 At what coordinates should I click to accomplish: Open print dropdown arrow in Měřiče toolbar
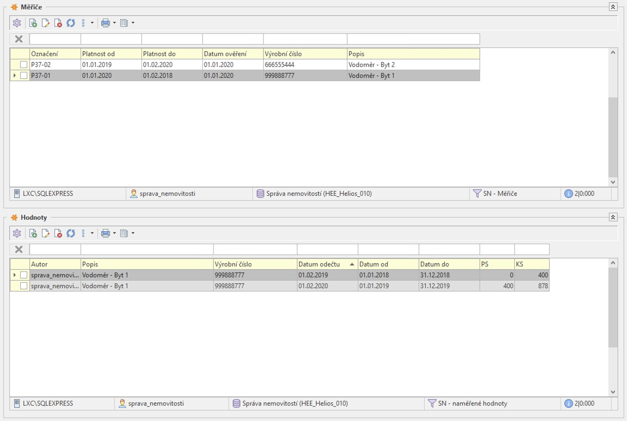(x=114, y=23)
